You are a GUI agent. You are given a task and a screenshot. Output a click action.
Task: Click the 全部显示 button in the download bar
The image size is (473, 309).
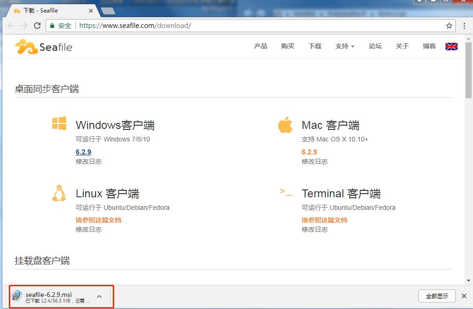437,296
